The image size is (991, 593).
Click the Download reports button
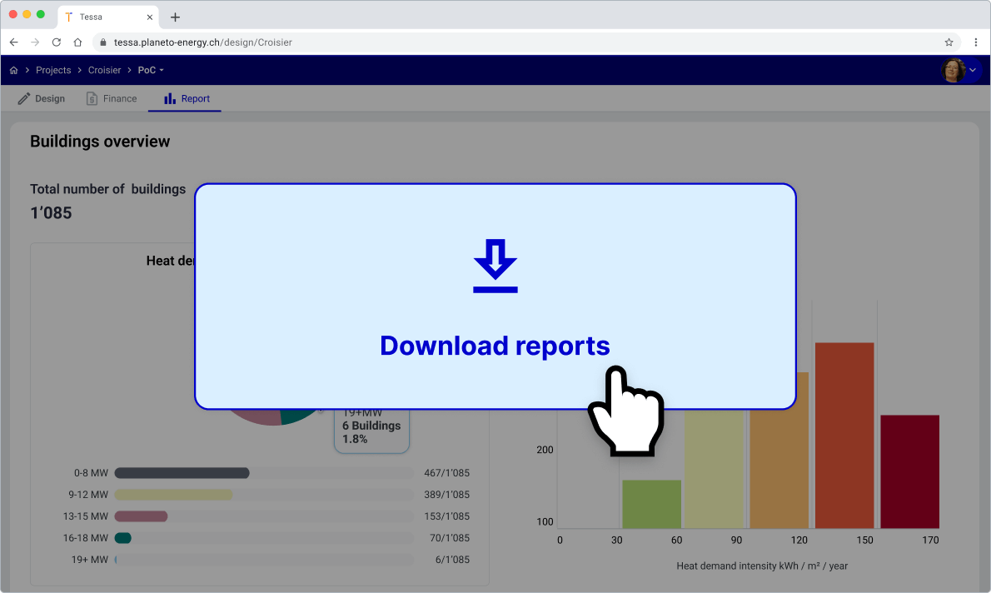[495, 345]
